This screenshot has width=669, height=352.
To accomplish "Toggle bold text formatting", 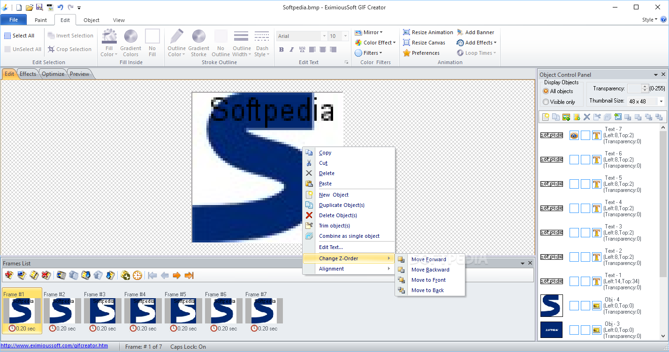I will coord(281,50).
